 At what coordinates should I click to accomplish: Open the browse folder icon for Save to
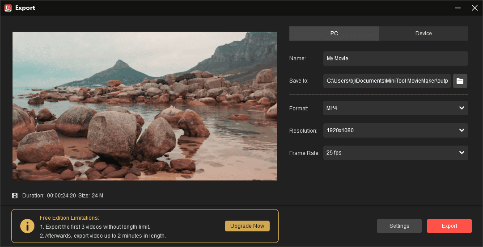pyautogui.click(x=460, y=81)
